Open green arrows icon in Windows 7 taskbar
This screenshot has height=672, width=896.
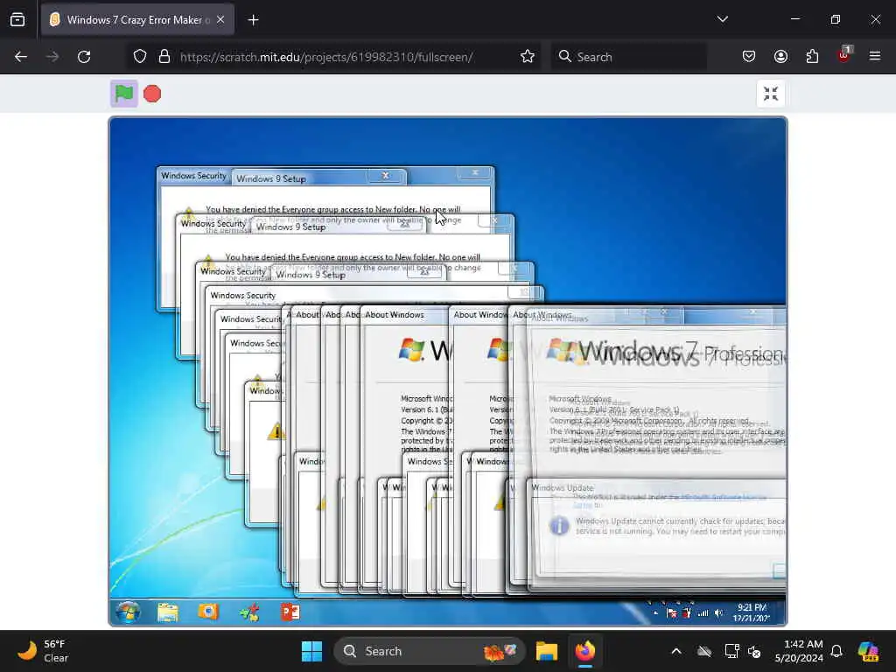249,612
